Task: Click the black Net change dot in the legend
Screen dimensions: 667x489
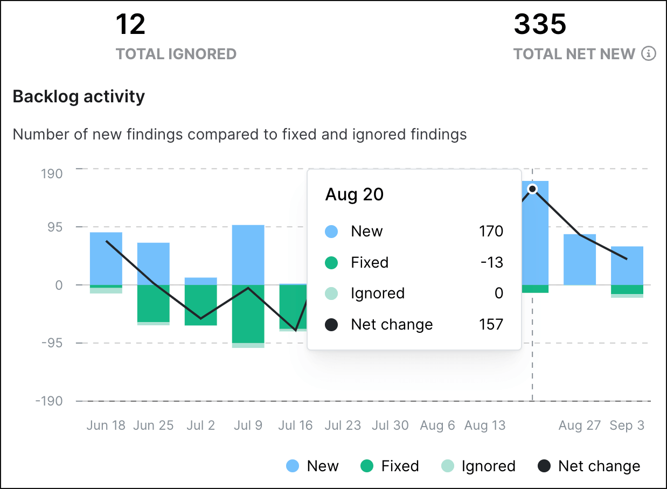Action: pyautogui.click(x=544, y=466)
